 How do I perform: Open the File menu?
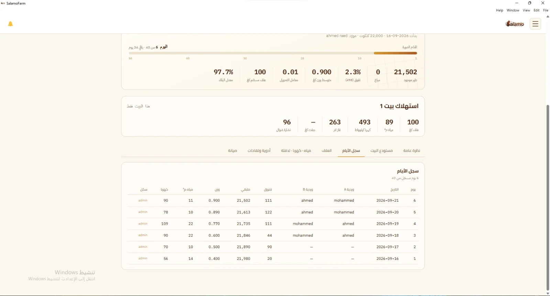546,10
